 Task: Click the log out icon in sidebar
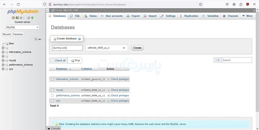click(17, 17)
